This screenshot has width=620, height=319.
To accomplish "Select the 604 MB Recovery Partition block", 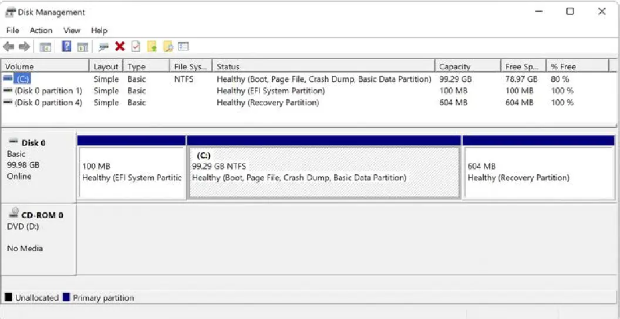I will 538,172.
